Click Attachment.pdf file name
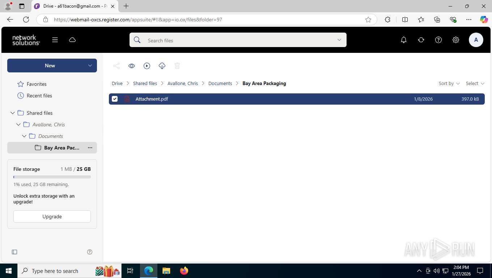Image resolution: width=492 pixels, height=278 pixels. [152, 99]
